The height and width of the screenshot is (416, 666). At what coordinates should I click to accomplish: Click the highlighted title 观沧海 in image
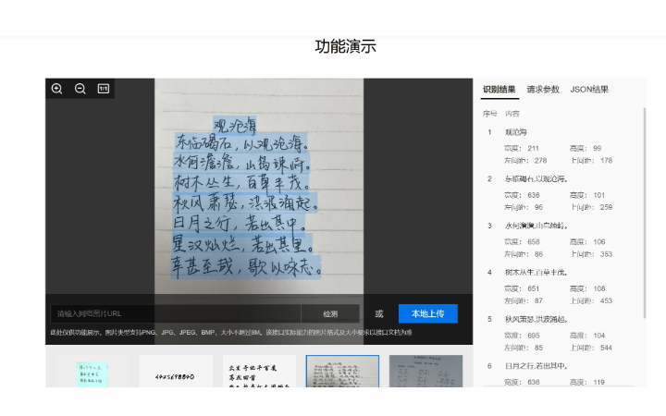235,123
